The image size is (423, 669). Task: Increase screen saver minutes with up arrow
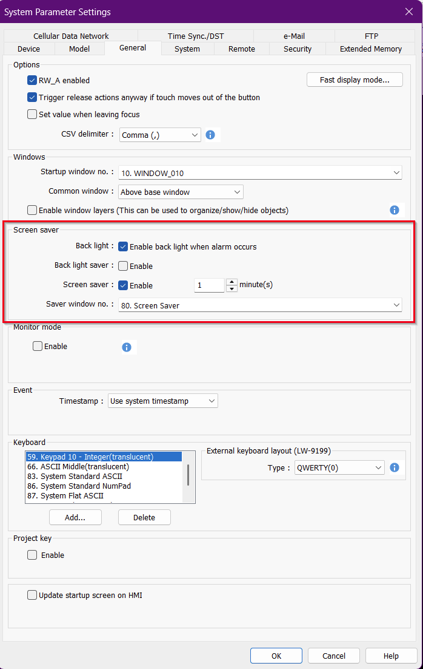pos(231,282)
